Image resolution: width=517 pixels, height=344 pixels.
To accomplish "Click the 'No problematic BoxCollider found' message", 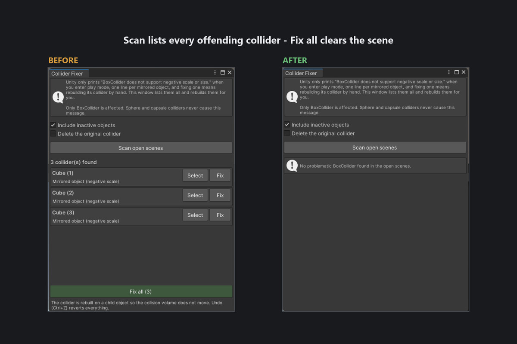I will pyautogui.click(x=355, y=166).
